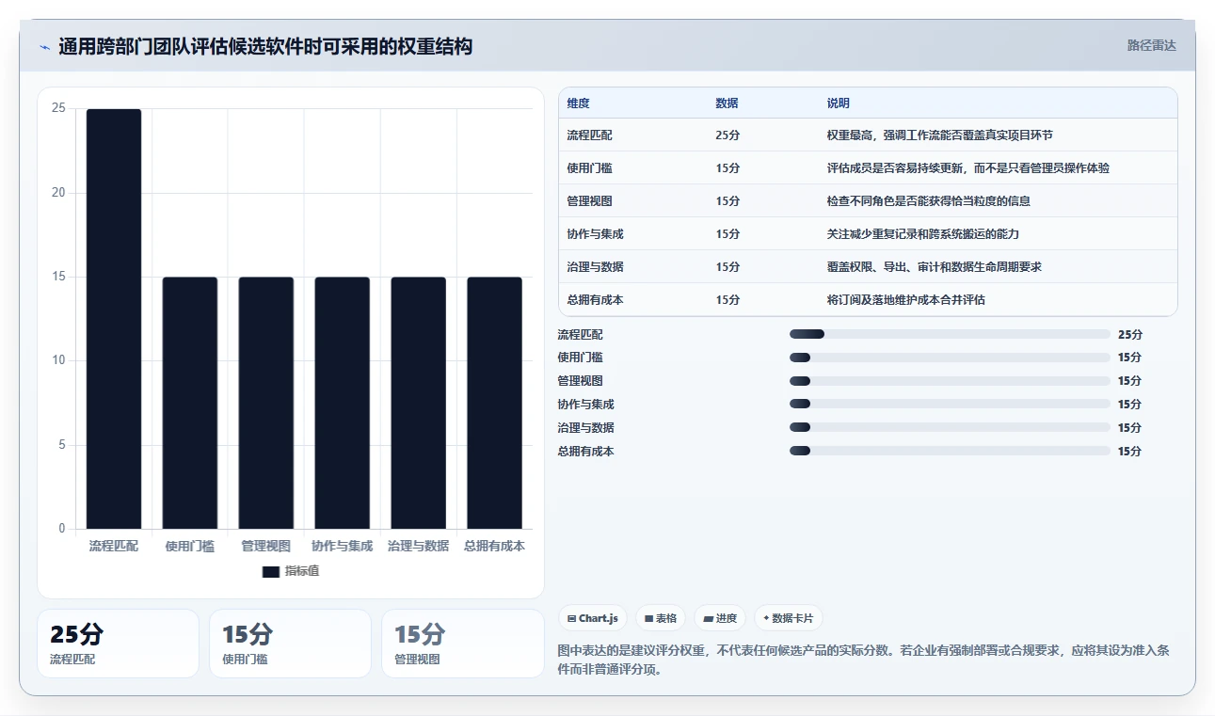Click the 说明 column header
1215x716 pixels.
839,103
